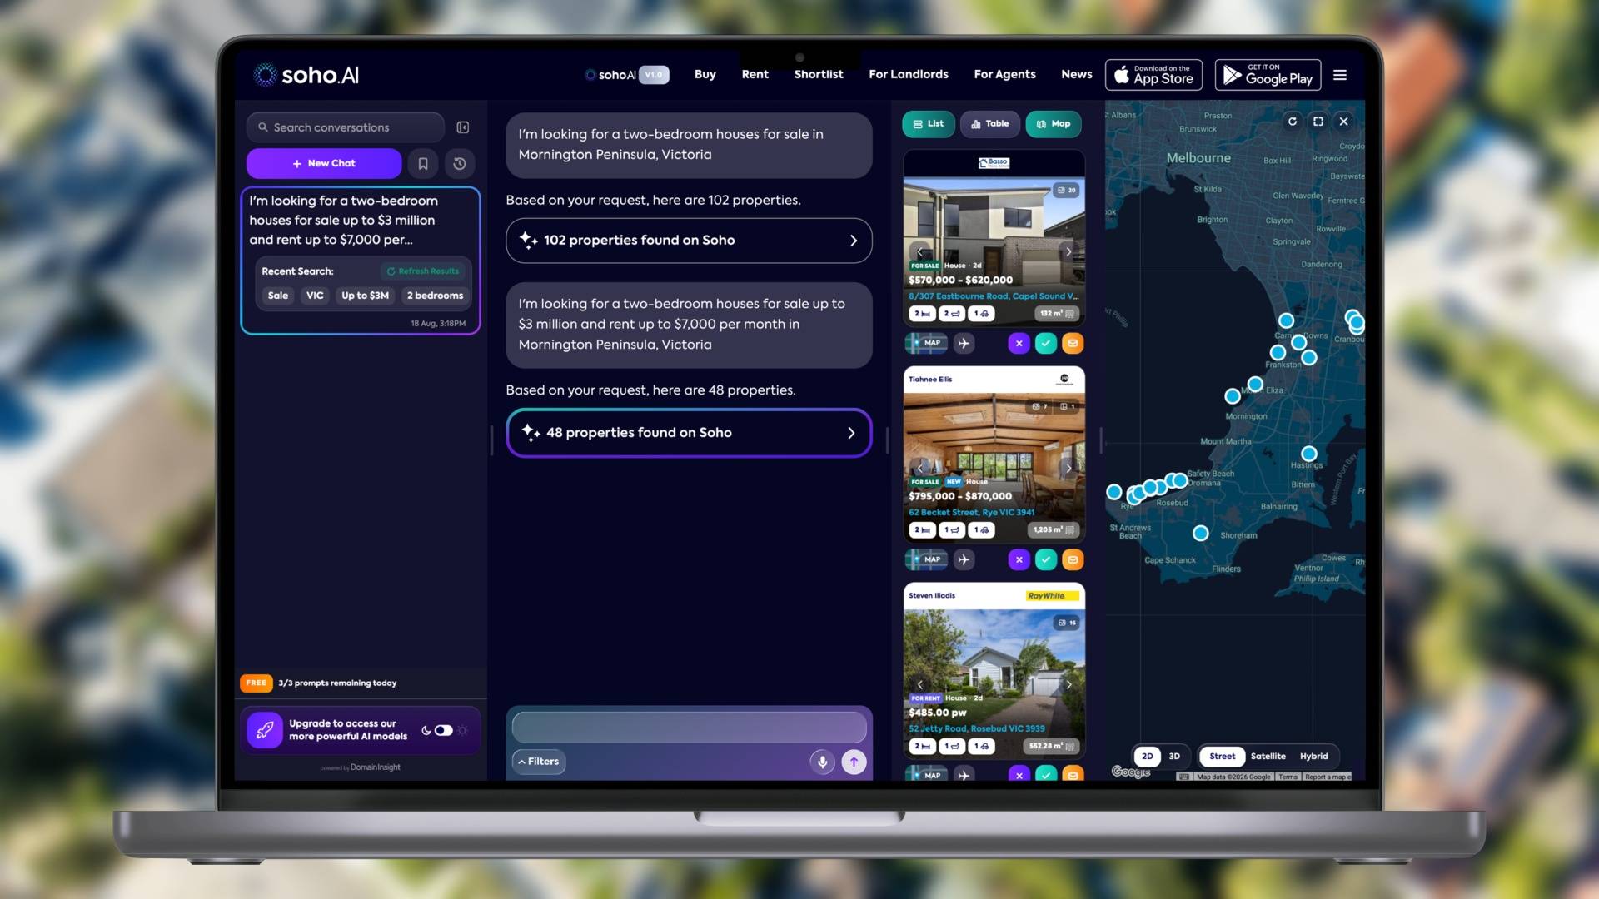Screen dimensions: 1599x899
Task: Email agent for Eastbourne Road listing
Action: click(x=1073, y=343)
